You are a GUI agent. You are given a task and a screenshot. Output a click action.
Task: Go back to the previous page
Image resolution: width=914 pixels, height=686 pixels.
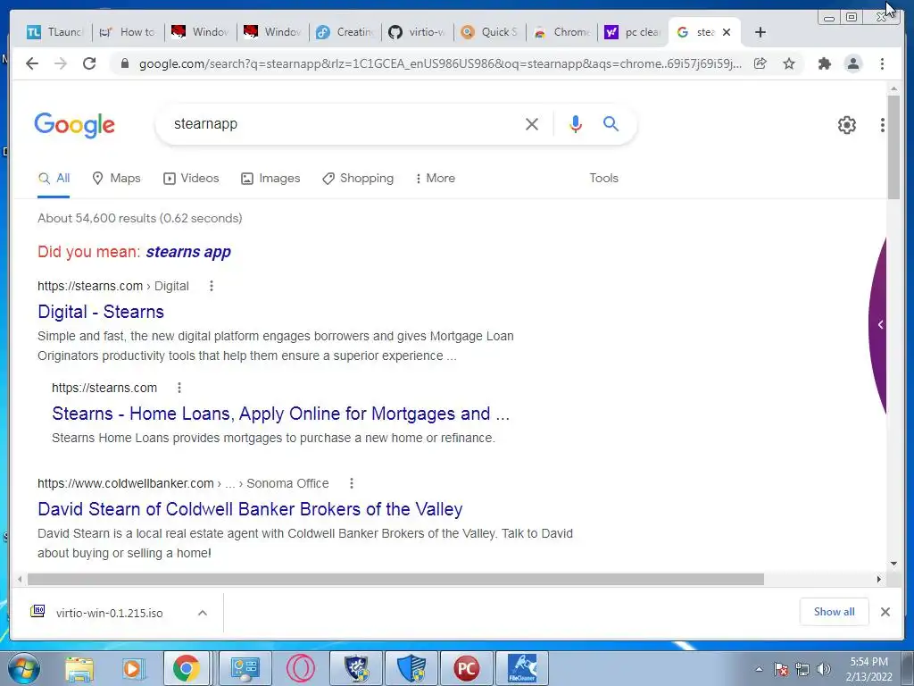[x=32, y=63]
